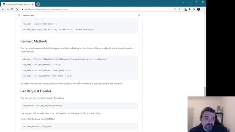The image size is (235, 132).
Task: Maximize the browser window
Action: 196,2
